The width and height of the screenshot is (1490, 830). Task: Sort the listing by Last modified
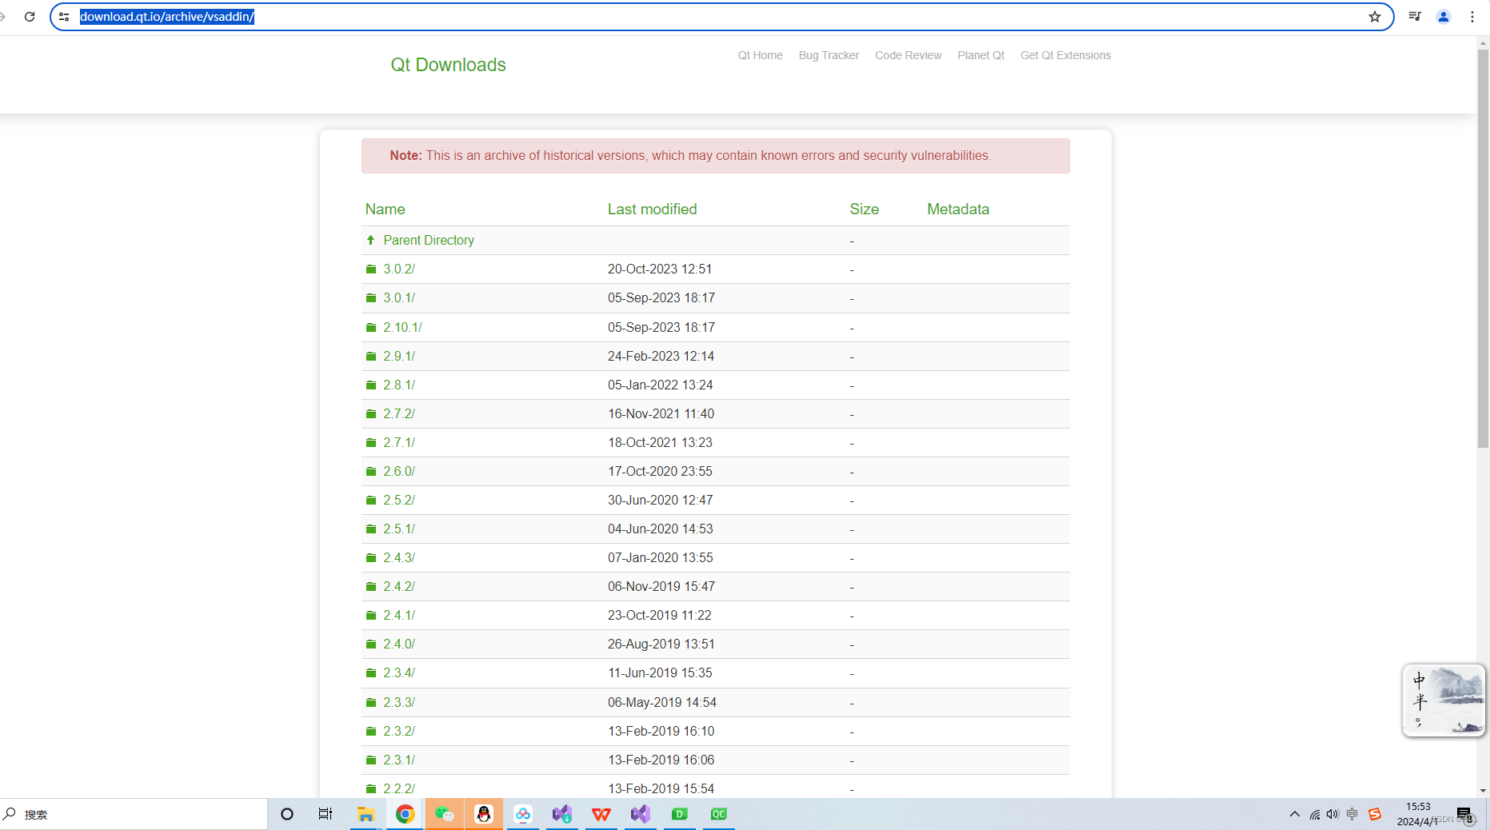tap(653, 209)
